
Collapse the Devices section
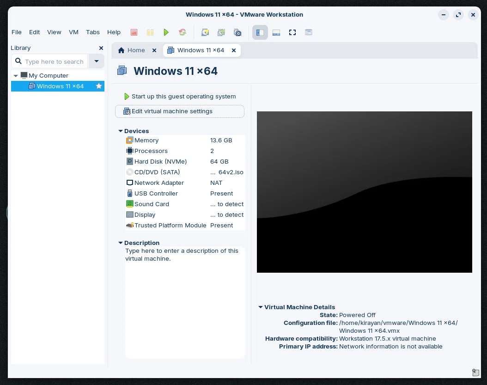tap(121, 131)
